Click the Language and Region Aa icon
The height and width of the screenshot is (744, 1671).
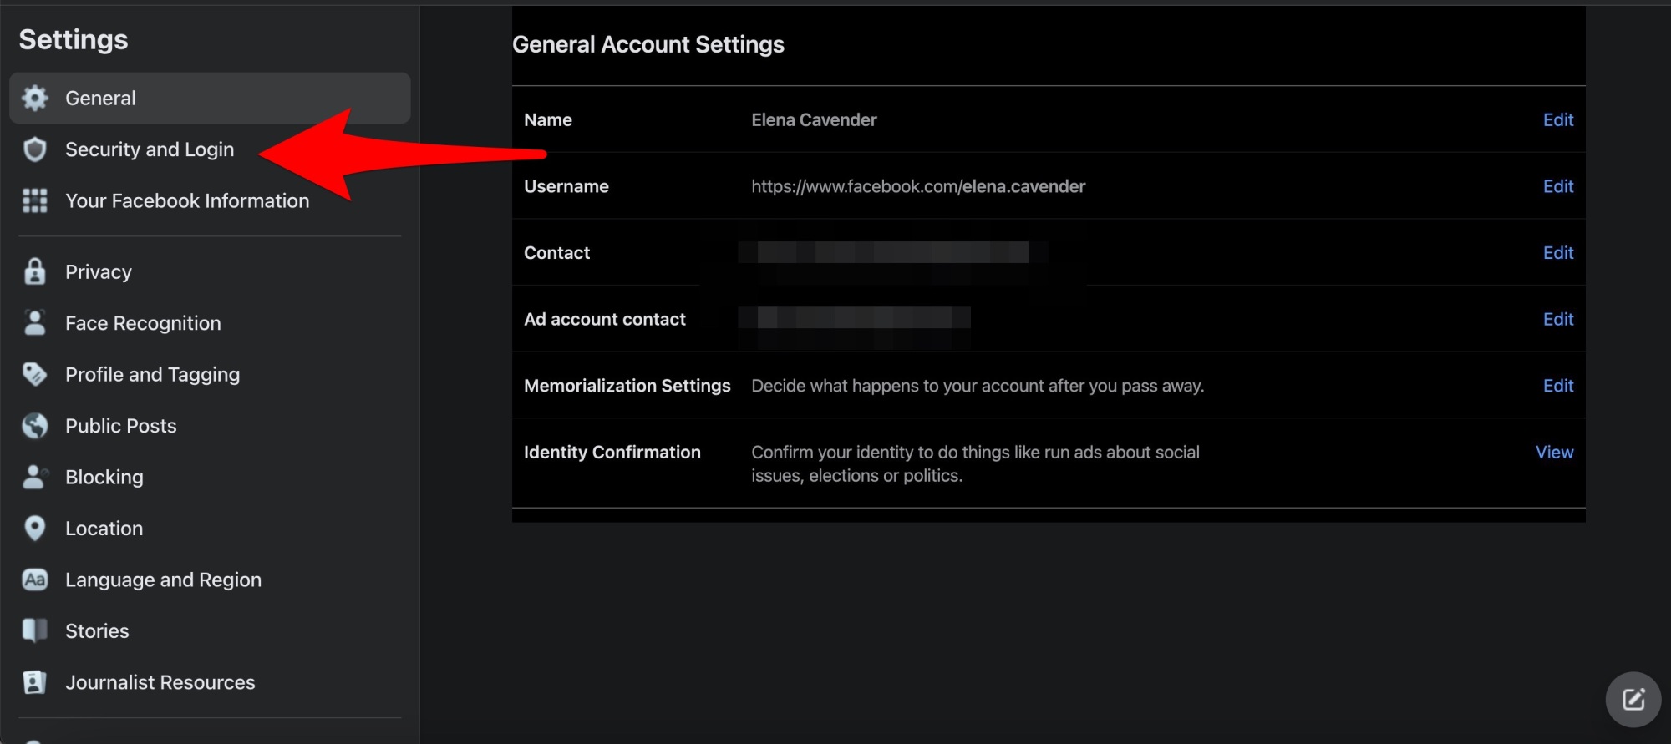click(35, 580)
